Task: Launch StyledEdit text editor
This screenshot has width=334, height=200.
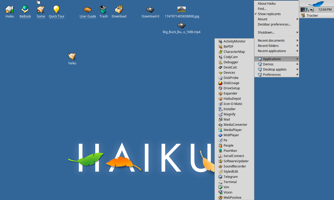Action: (x=234, y=171)
